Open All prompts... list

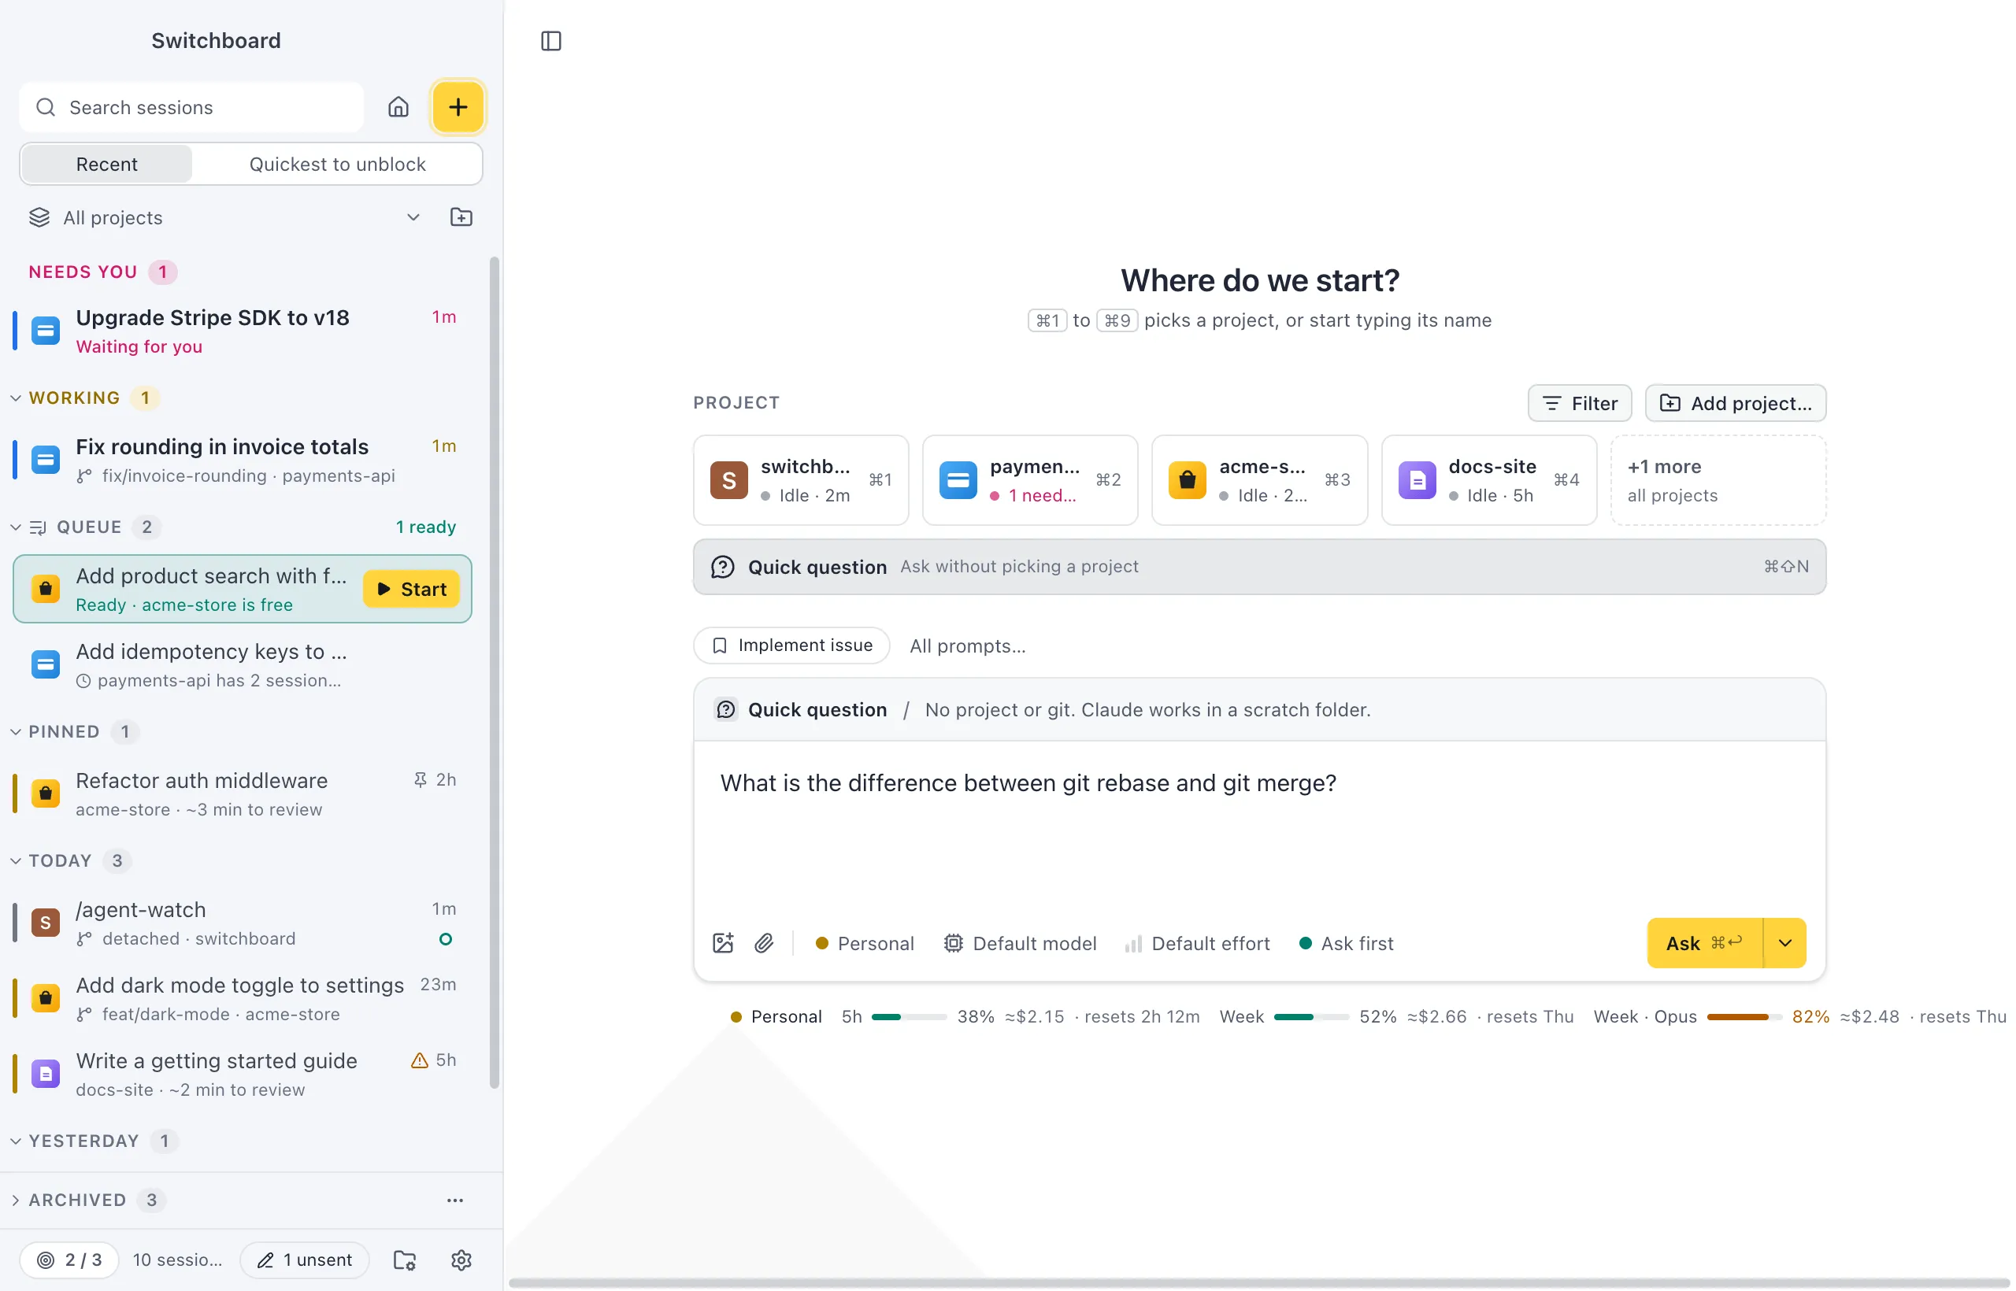[967, 646]
